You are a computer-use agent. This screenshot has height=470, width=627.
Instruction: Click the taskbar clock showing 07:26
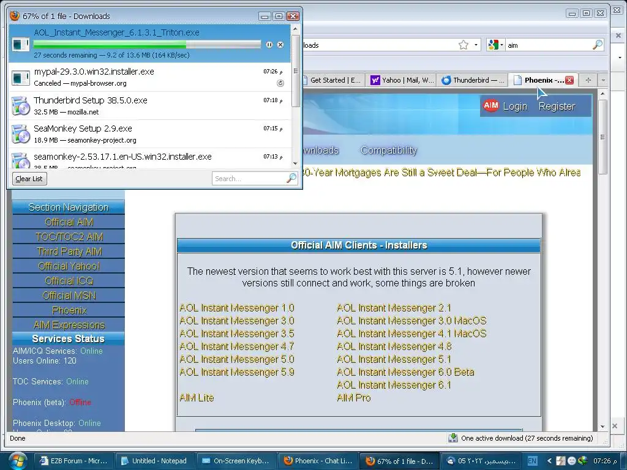[604, 461]
